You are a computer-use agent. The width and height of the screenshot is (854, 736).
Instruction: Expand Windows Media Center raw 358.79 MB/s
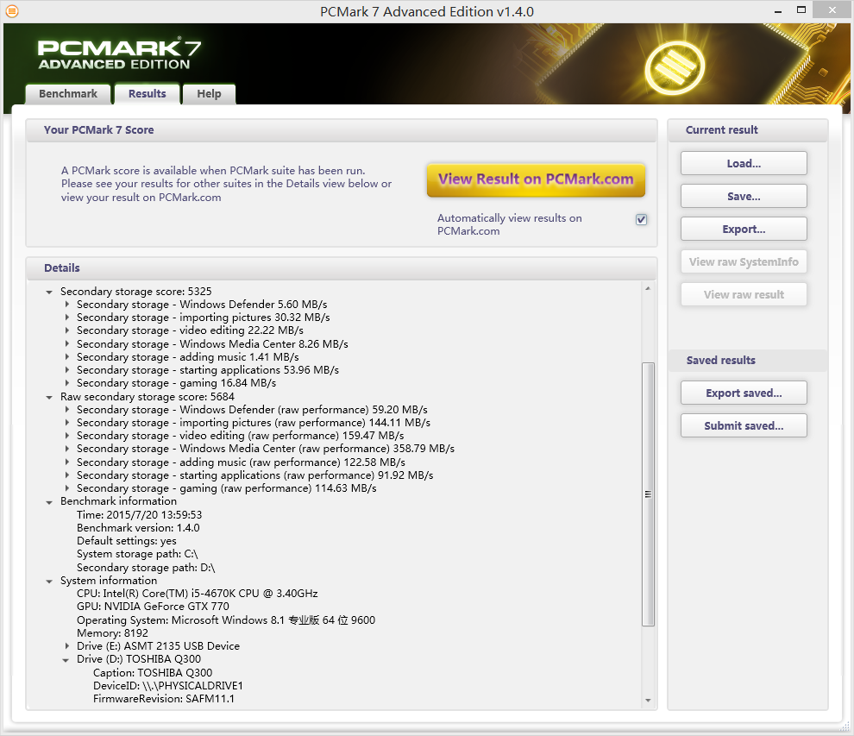click(x=67, y=449)
